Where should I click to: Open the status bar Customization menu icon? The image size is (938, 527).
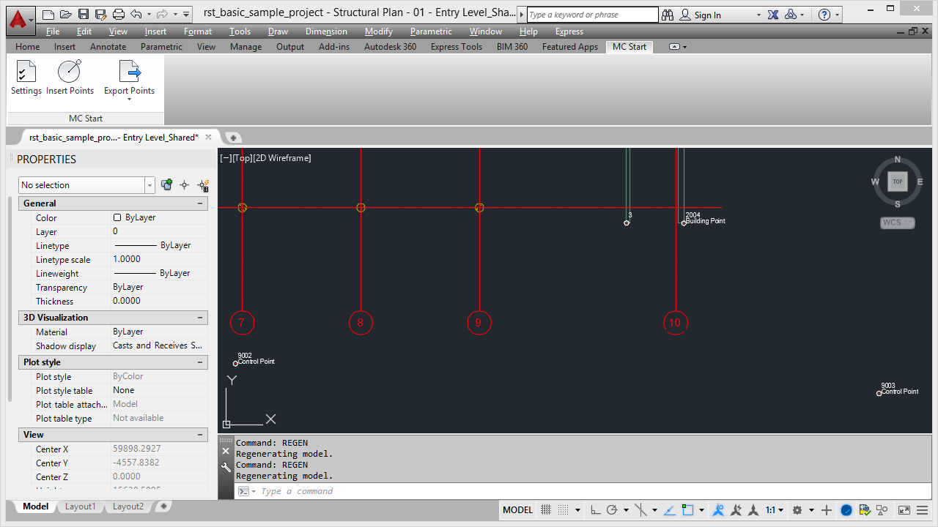click(x=923, y=509)
